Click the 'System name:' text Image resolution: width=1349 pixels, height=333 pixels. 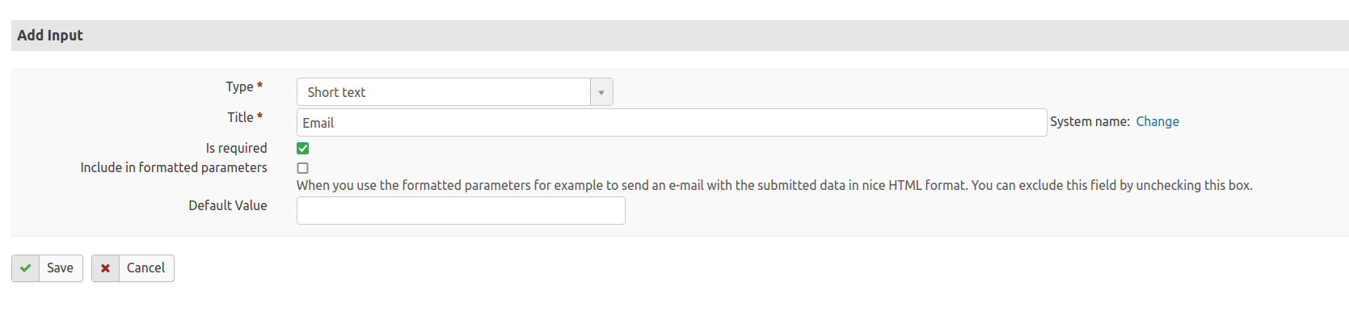click(1090, 121)
